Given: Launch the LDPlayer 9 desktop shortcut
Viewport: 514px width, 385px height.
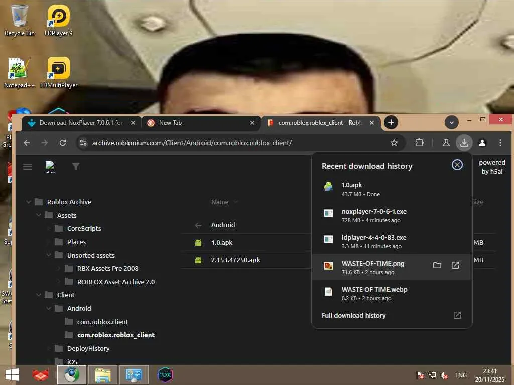Looking at the screenshot, I should [58, 20].
